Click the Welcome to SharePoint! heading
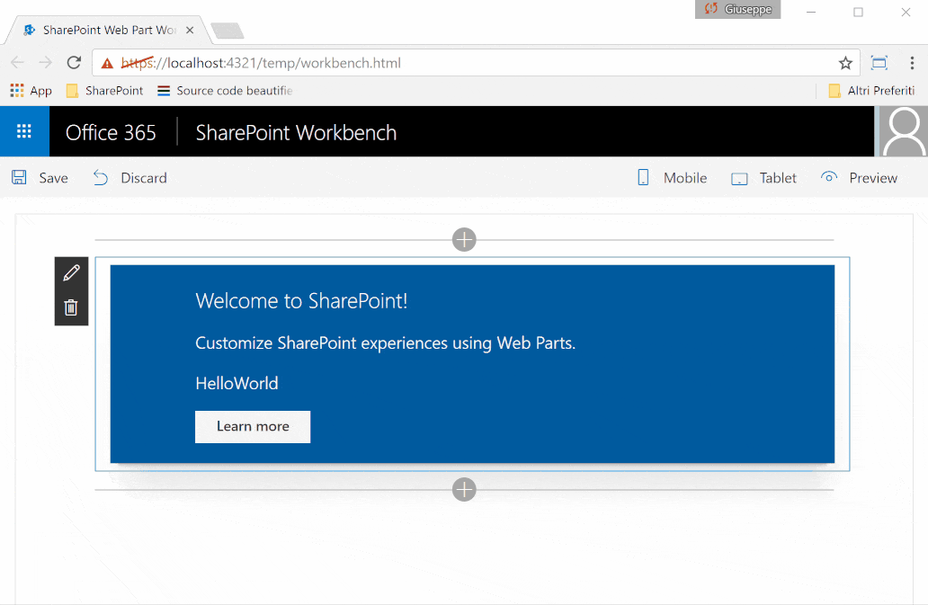 coord(301,301)
